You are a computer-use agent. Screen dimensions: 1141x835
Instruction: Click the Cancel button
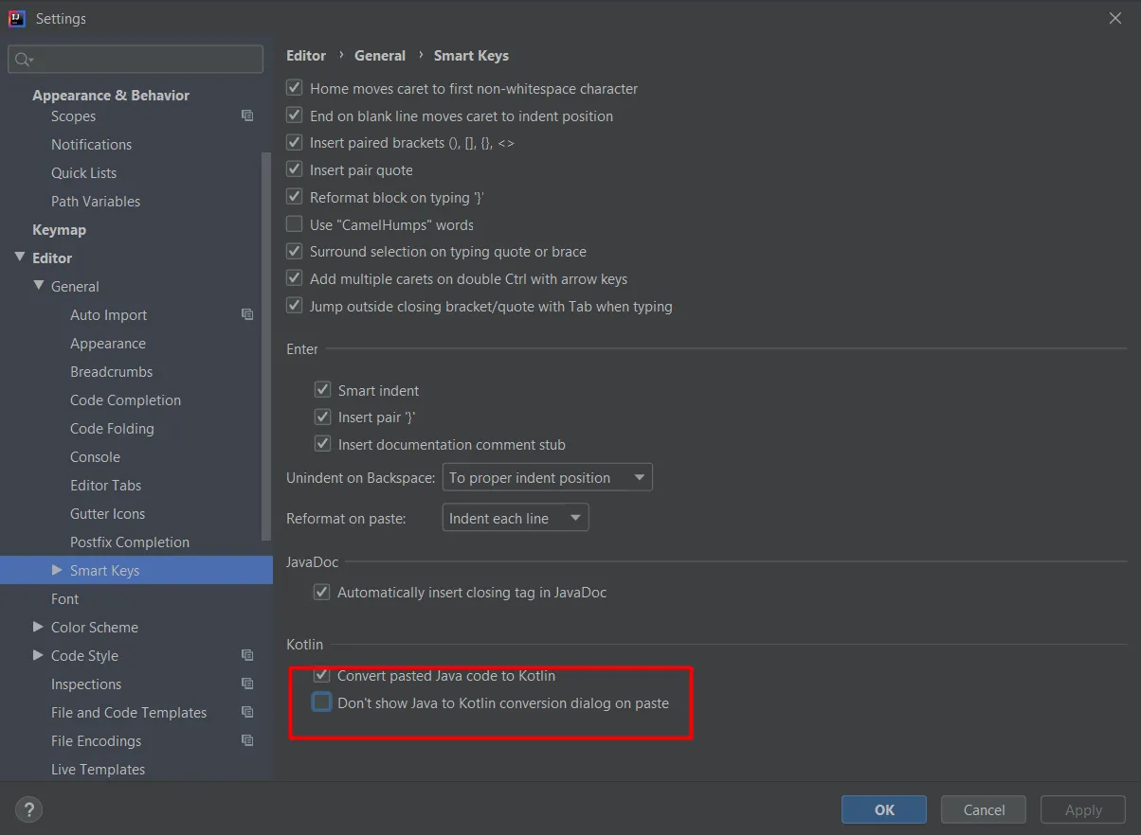tap(984, 809)
